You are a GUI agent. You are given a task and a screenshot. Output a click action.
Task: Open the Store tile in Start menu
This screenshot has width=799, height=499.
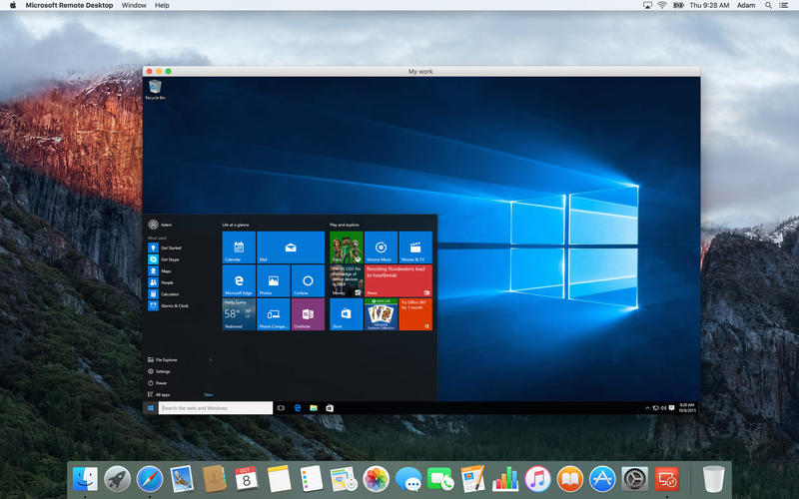[346, 313]
